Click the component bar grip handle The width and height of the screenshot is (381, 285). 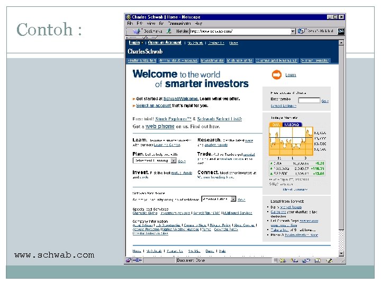coord(275,261)
